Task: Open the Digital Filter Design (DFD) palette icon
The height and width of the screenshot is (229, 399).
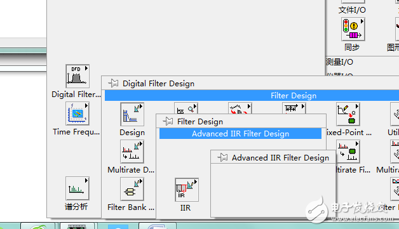Action: pos(78,76)
